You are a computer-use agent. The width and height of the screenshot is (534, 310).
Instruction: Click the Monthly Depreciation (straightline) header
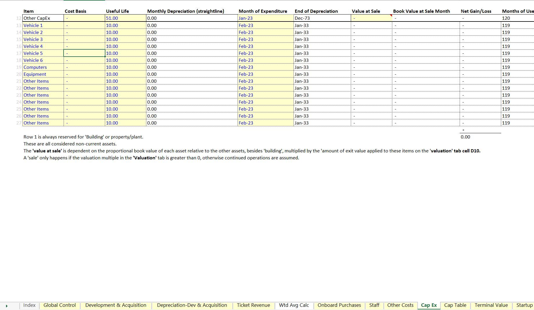(186, 11)
